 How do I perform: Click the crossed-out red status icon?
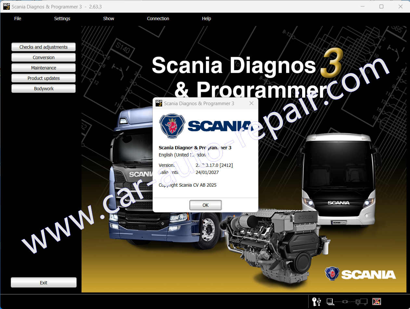377,302
